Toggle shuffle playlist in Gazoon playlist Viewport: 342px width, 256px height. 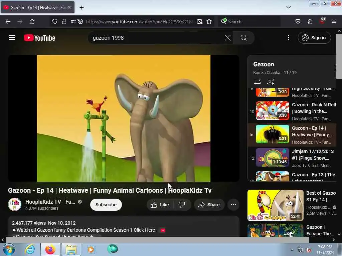pyautogui.click(x=271, y=82)
